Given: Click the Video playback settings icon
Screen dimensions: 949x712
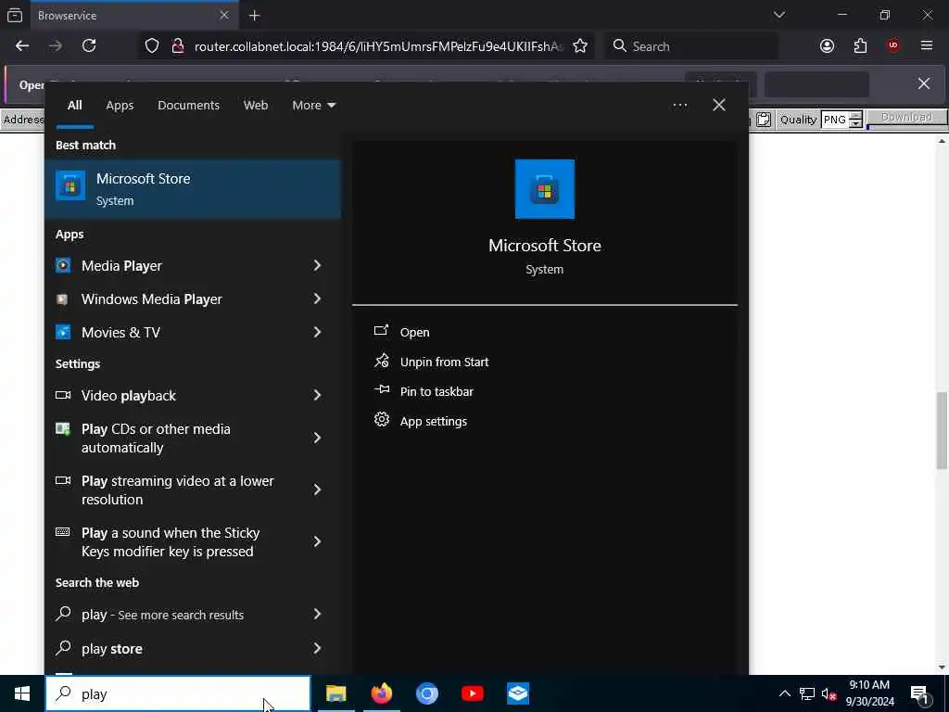Looking at the screenshot, I should pyautogui.click(x=63, y=395).
